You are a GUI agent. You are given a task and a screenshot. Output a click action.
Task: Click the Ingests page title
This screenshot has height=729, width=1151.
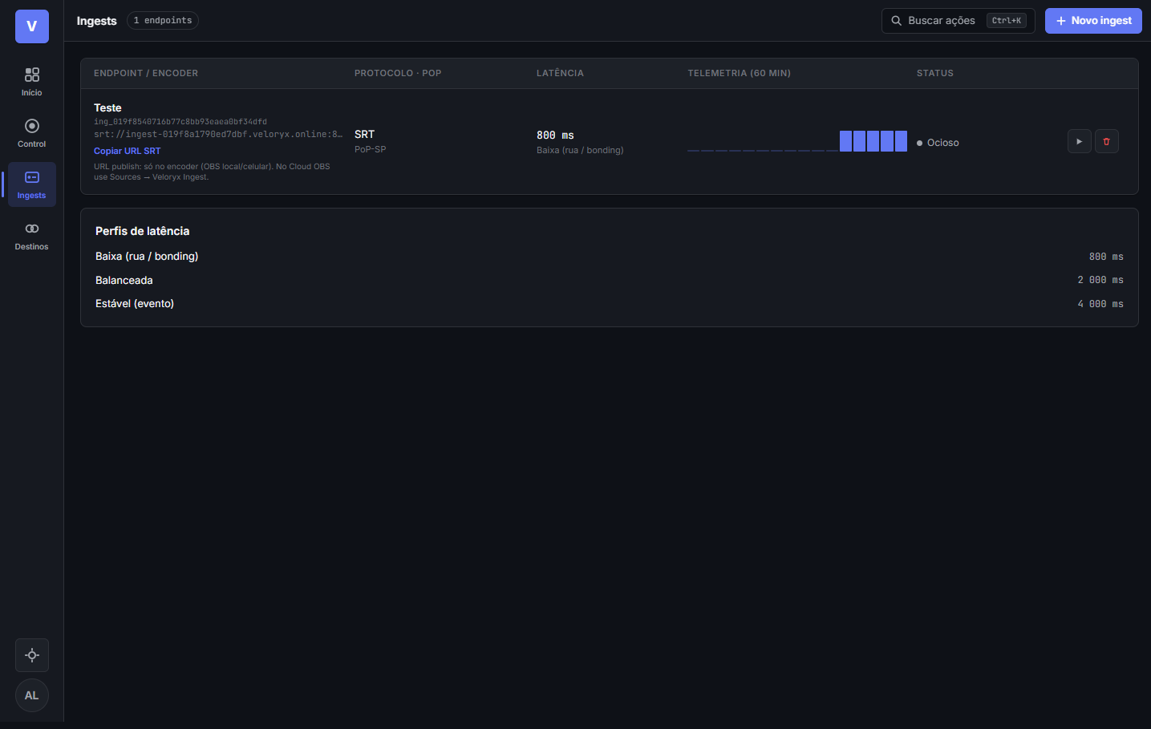coord(97,21)
